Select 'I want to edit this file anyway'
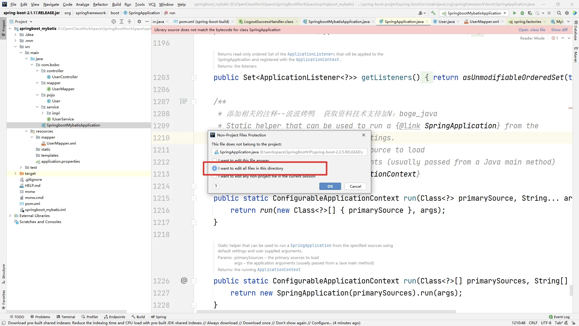This screenshot has height=326, width=579. pos(241,160)
